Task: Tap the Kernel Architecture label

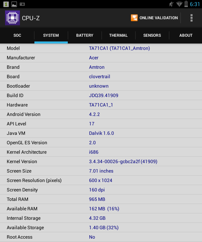Action: [27, 152]
